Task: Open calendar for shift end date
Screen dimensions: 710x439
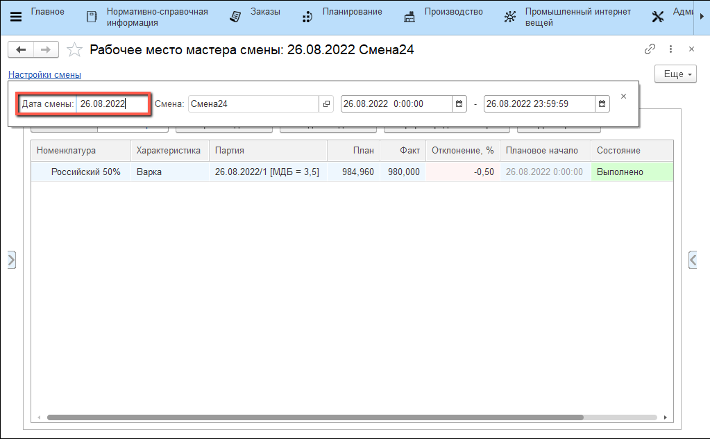Action: pyautogui.click(x=602, y=104)
